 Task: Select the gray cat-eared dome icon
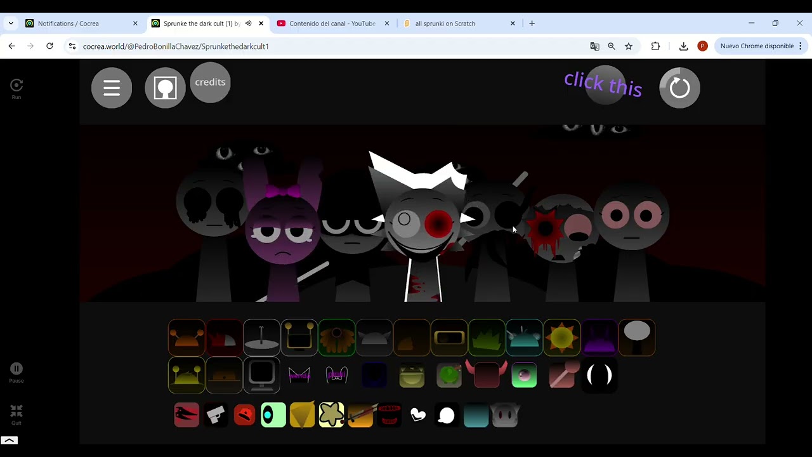(374, 338)
